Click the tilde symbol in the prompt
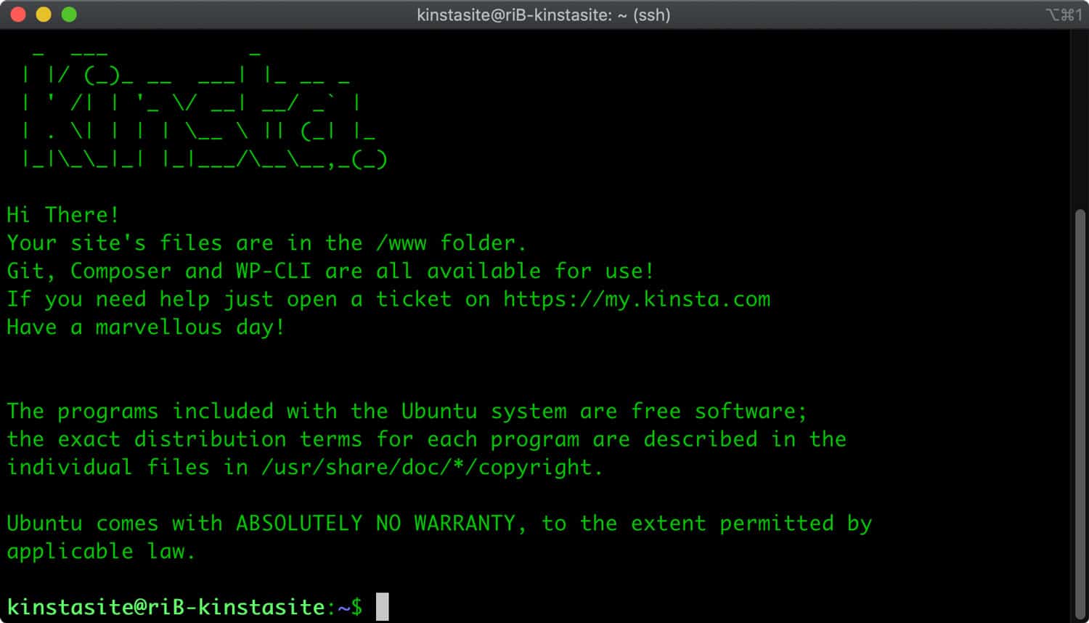Screen dimensions: 1089x623 tap(344, 606)
